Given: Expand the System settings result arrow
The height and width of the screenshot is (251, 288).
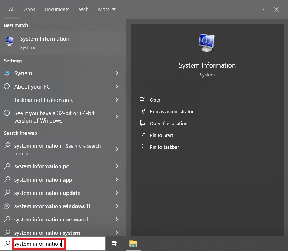Looking at the screenshot, I should tap(117, 73).
